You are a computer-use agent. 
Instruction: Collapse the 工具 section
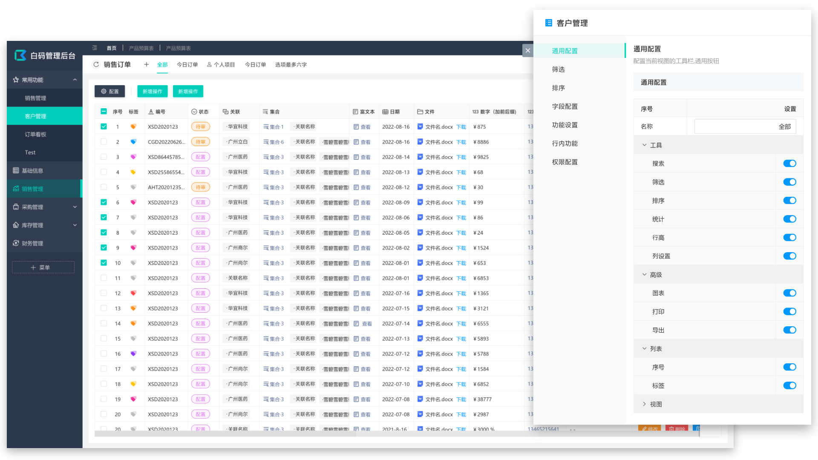click(x=644, y=145)
